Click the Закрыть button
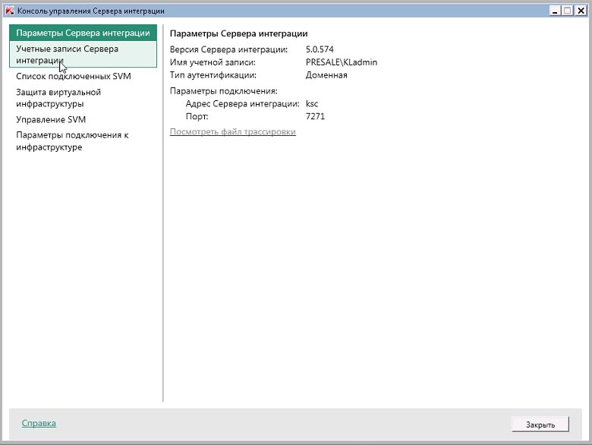 click(540, 424)
